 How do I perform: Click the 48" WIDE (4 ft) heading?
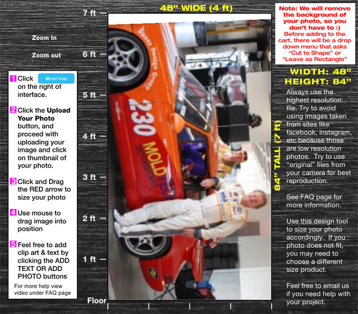[x=196, y=8]
